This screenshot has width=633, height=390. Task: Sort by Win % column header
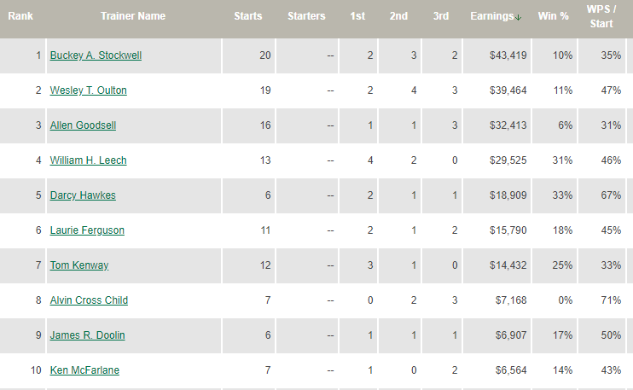553,16
